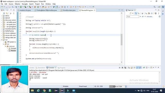The width and height of the screenshot is (165, 93).
Task: Click Synchronize Changed icon in Task List
Action: tap(155, 13)
